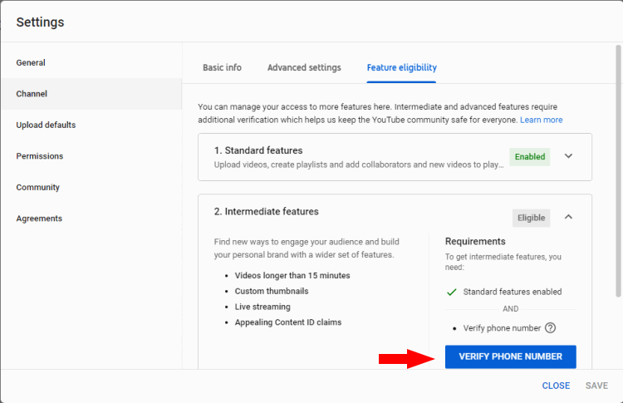Click the 2. Intermediate features heading
Screen dimensions: 623x403
[x=266, y=211]
